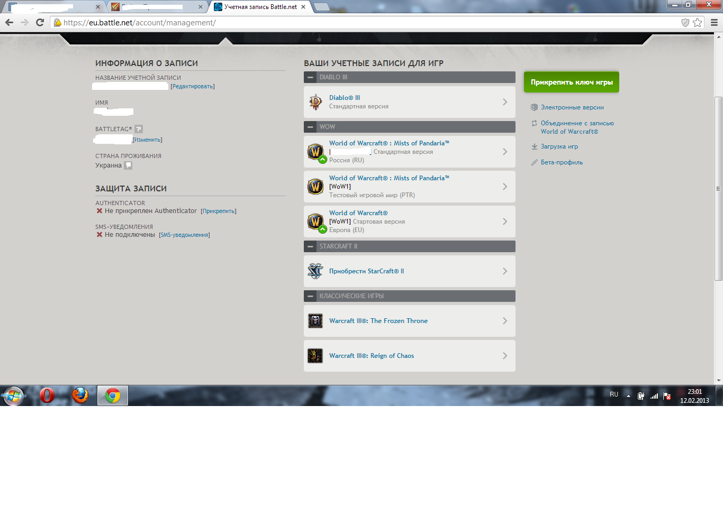
Task: Click the StarCraft II logo icon
Action: (x=315, y=271)
